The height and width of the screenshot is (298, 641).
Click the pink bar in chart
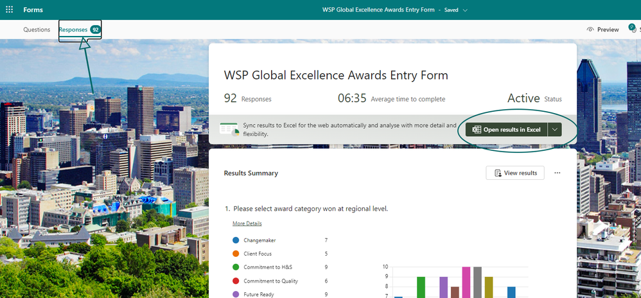(466, 282)
